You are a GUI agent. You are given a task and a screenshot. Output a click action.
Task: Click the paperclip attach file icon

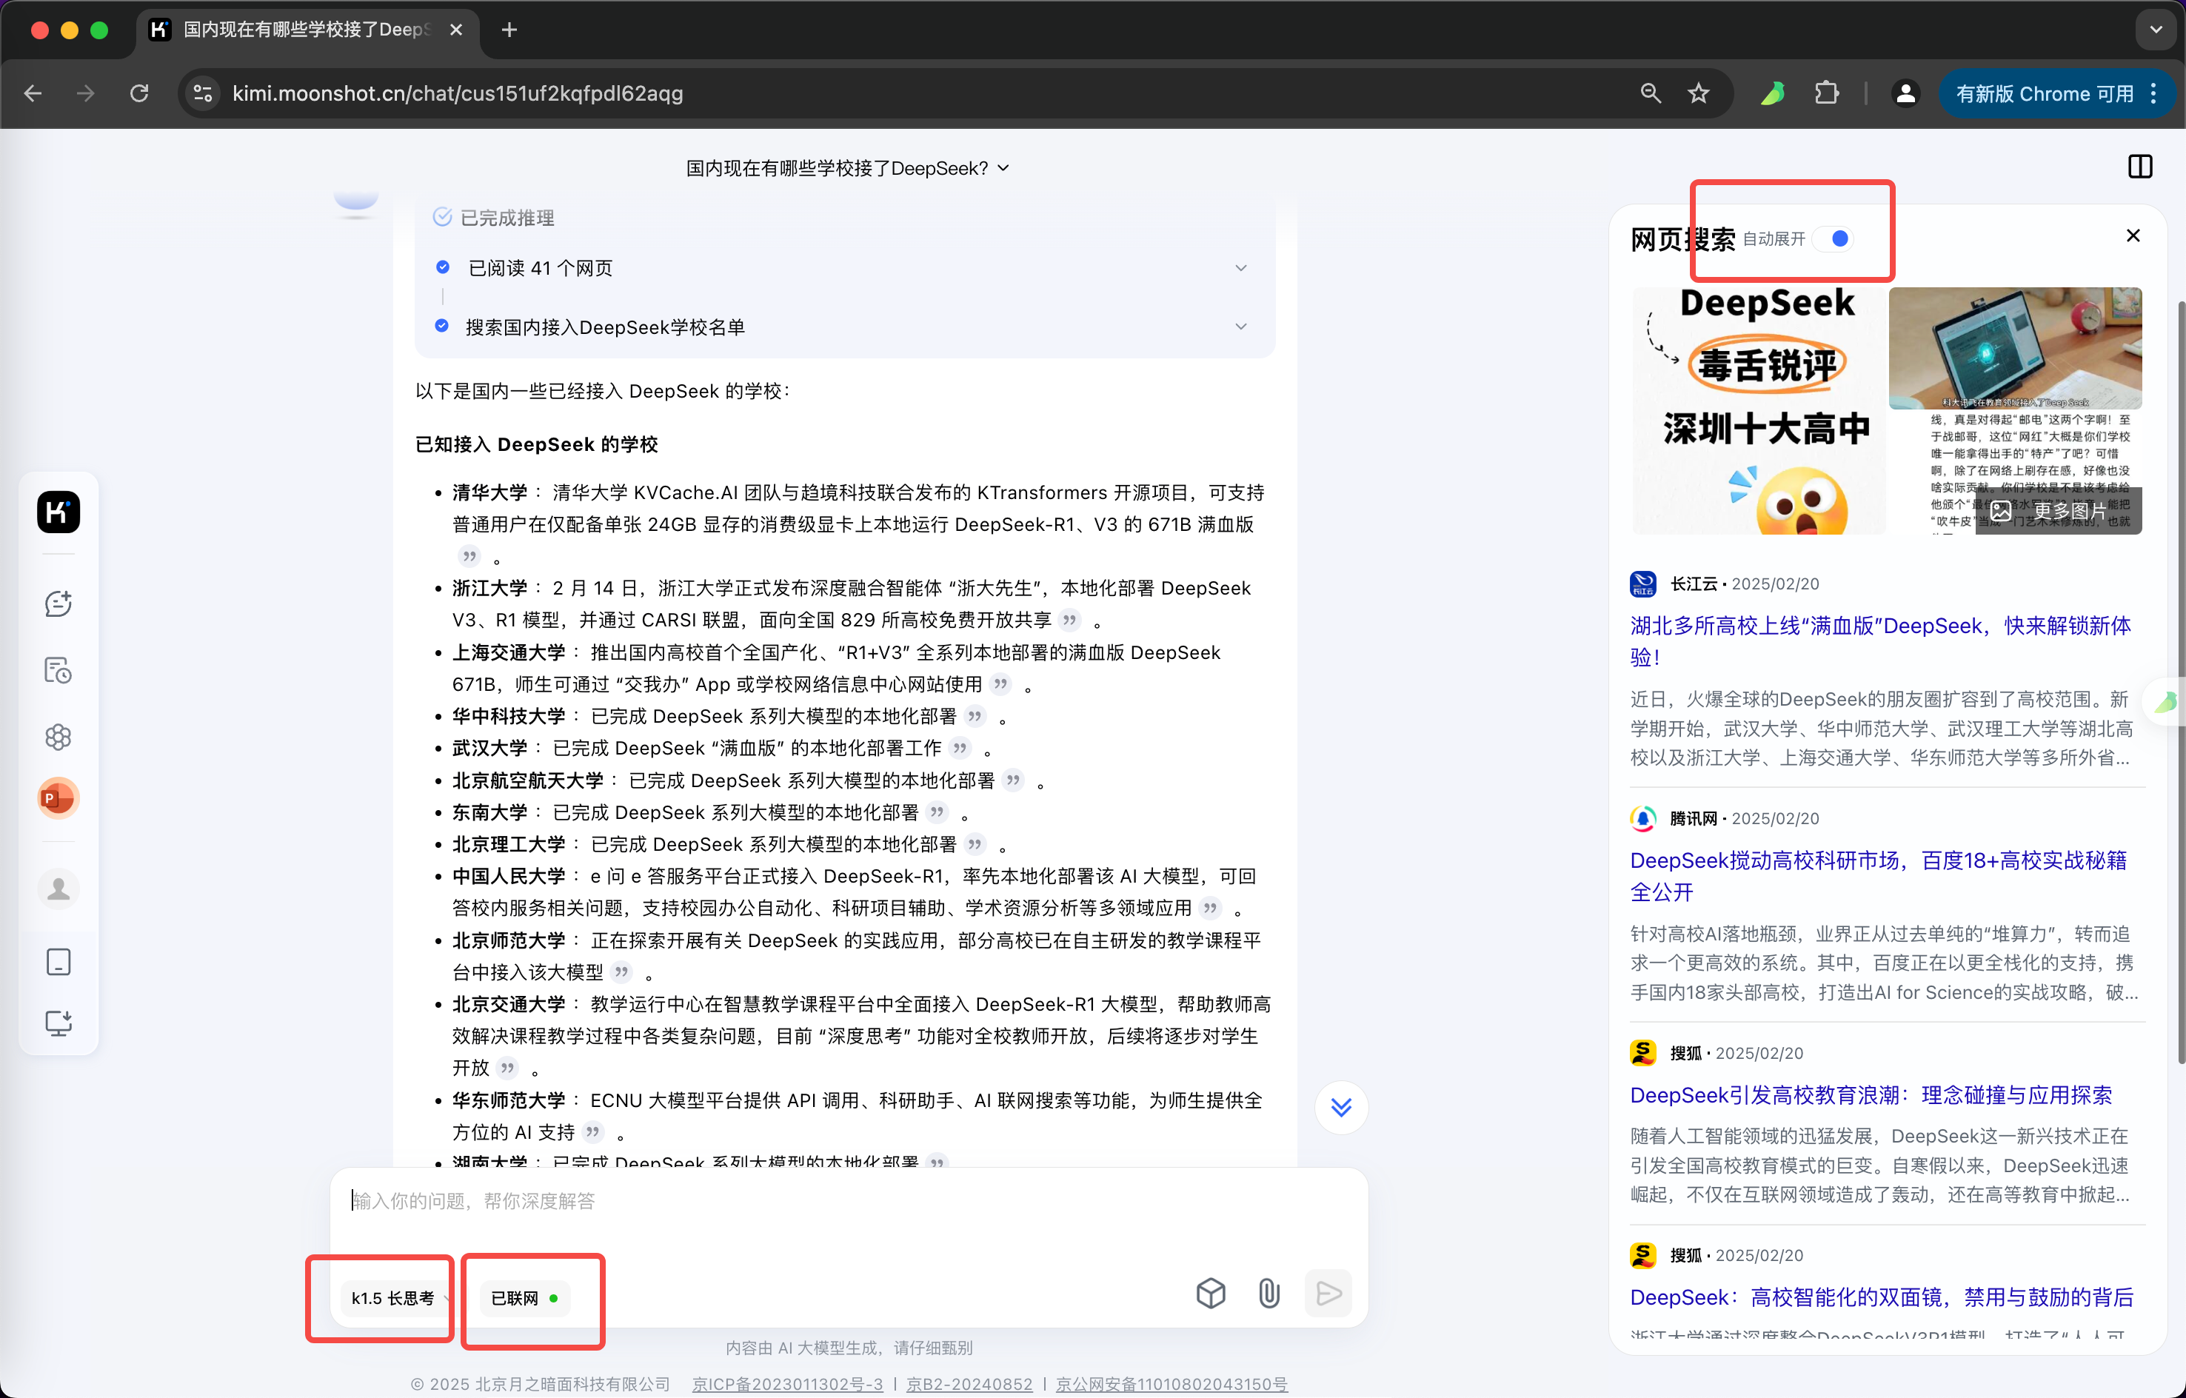[1269, 1293]
